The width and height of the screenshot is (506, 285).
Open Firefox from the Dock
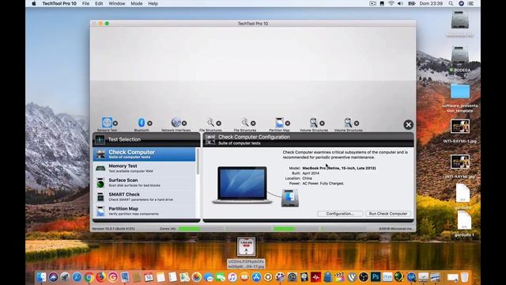(101, 277)
